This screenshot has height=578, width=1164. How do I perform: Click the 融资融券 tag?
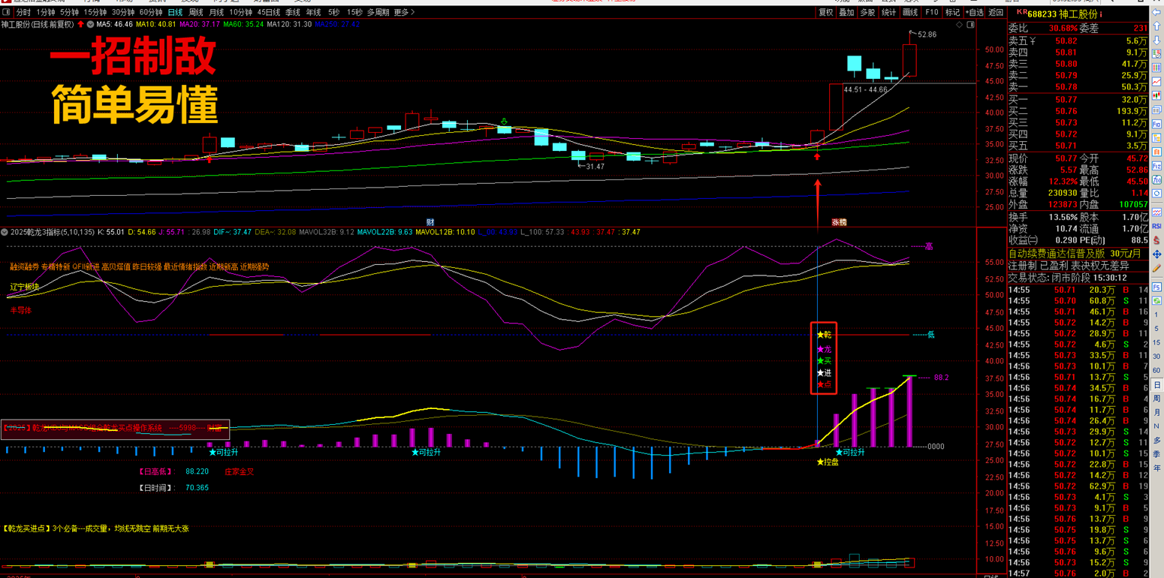(24, 266)
